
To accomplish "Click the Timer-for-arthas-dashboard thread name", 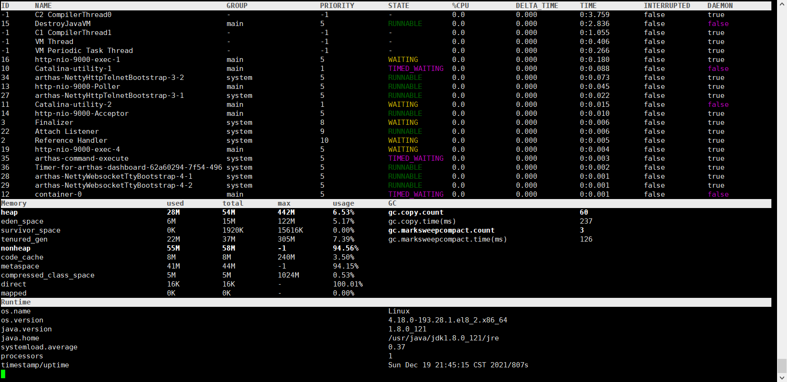I will pyautogui.click(x=129, y=167).
